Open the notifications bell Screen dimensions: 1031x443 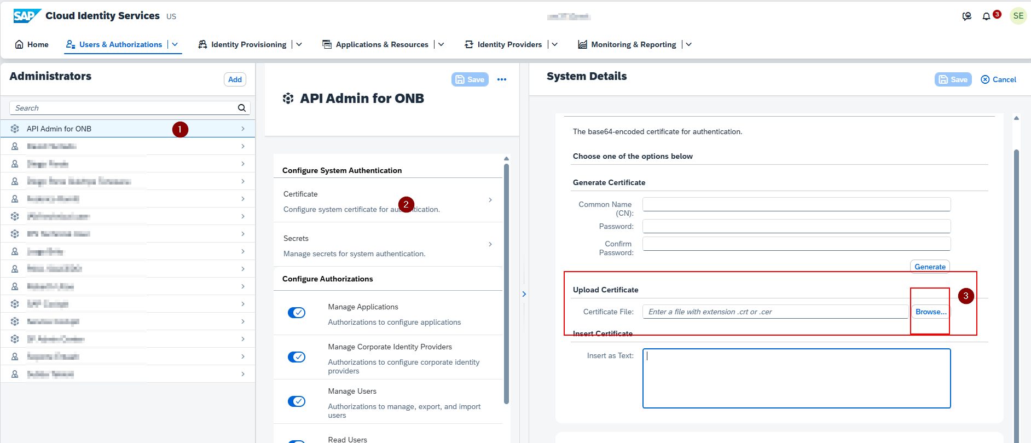coord(986,16)
